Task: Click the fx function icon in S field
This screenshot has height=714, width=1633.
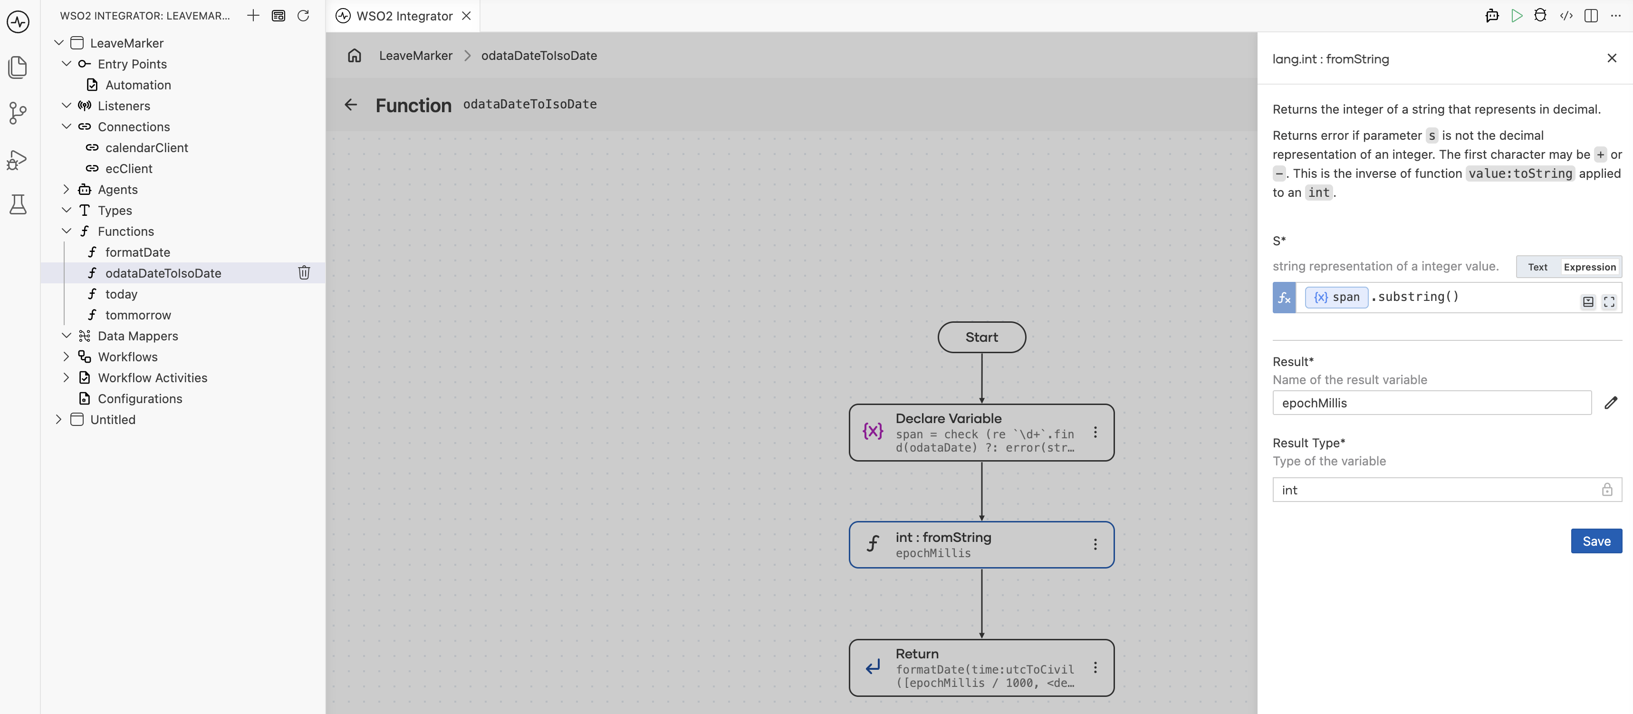Action: point(1284,298)
